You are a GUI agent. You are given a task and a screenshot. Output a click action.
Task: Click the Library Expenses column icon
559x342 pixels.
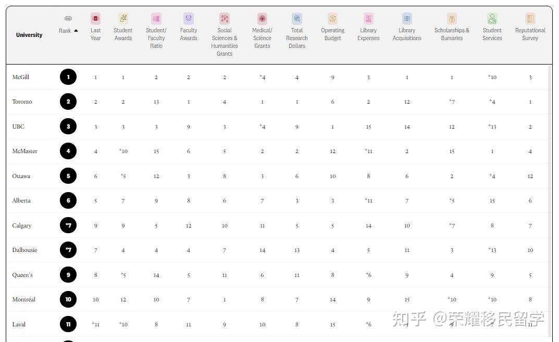[x=369, y=18]
